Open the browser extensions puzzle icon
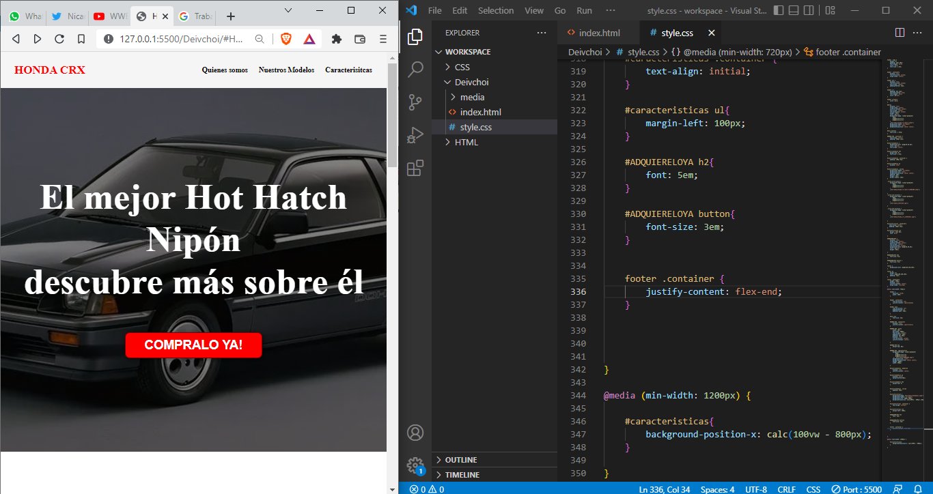 pyautogui.click(x=336, y=39)
